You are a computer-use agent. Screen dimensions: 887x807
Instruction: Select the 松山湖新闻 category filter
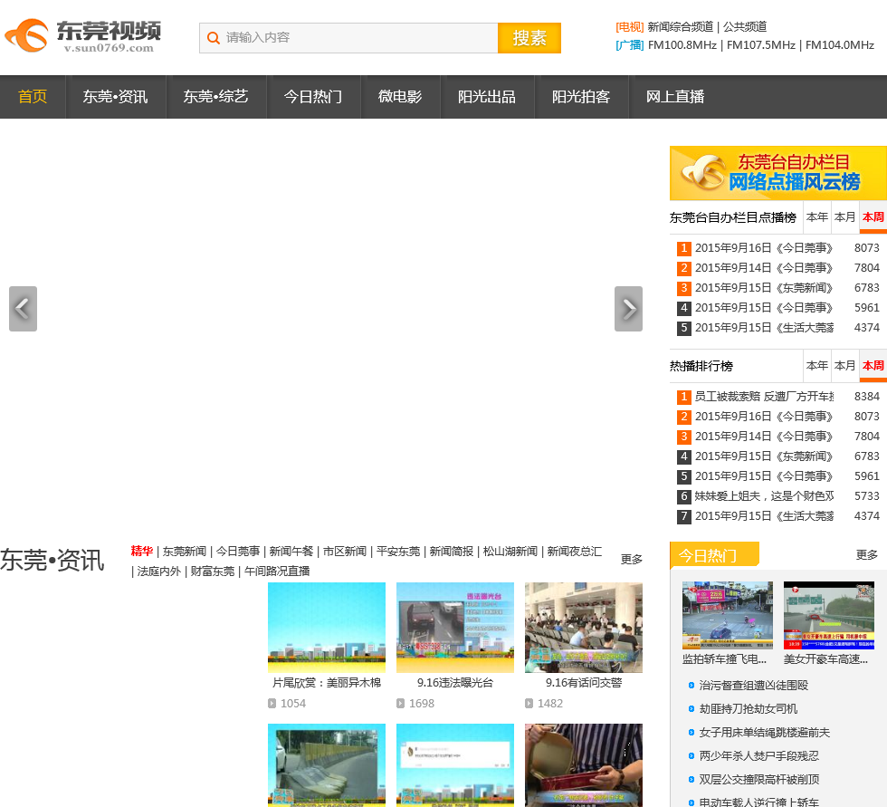coord(510,552)
